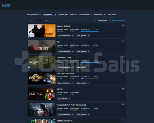Click The Last of Us achievement progress bar
Image resolution: width=154 pixels, height=123 pixels.
pos(89,110)
